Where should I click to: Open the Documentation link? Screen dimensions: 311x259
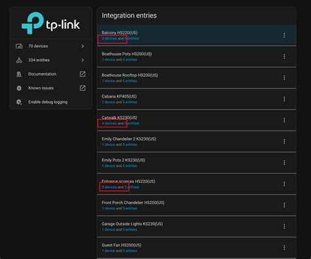pos(51,74)
